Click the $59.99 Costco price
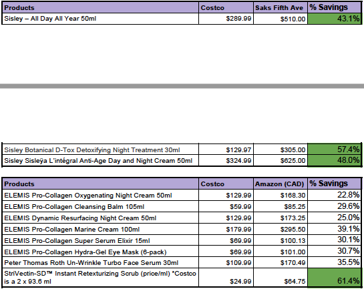The width and height of the screenshot is (364, 289). 226,206
